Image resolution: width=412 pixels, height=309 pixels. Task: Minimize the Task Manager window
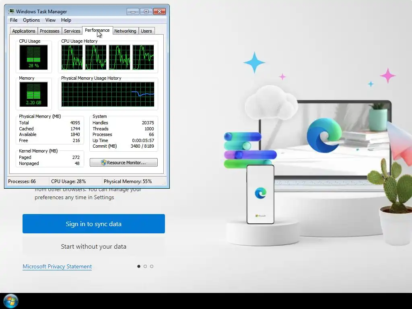click(133, 12)
